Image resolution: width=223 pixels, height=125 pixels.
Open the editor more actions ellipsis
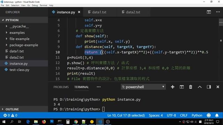[218, 12]
